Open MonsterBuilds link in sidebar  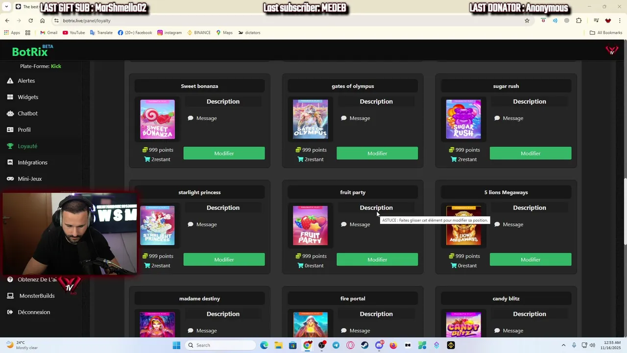click(x=37, y=296)
